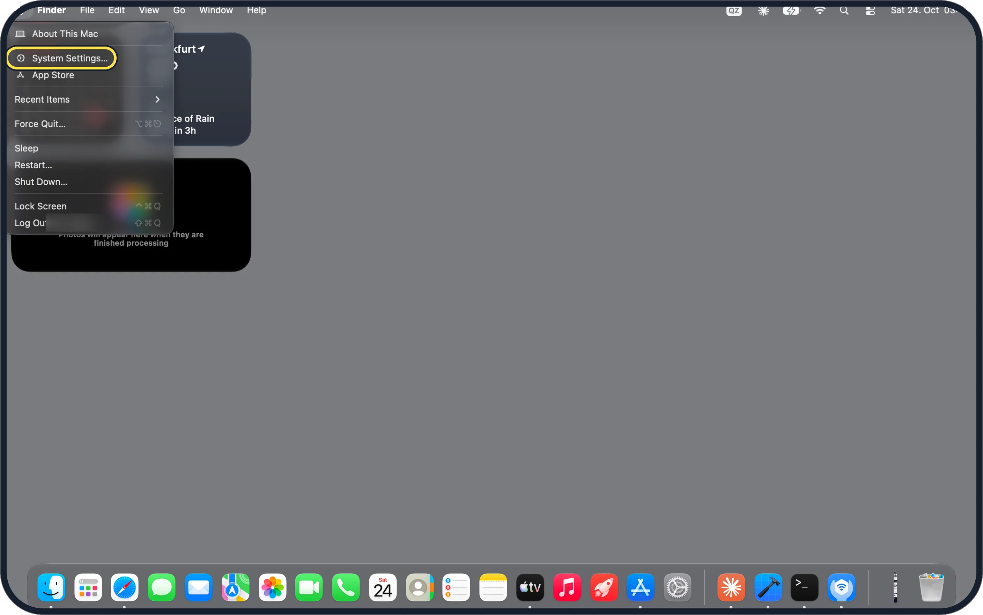Click the QZ menu bar icon
983x615 pixels.
tap(734, 10)
